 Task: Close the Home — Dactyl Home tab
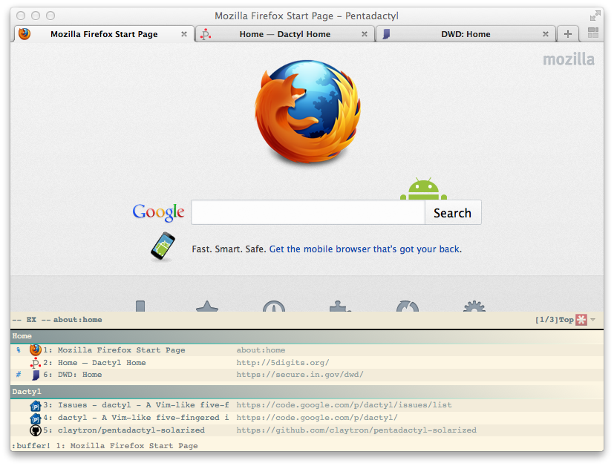coord(365,34)
